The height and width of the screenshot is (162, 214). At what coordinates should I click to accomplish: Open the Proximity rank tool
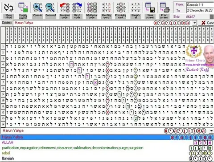coord(120,8)
